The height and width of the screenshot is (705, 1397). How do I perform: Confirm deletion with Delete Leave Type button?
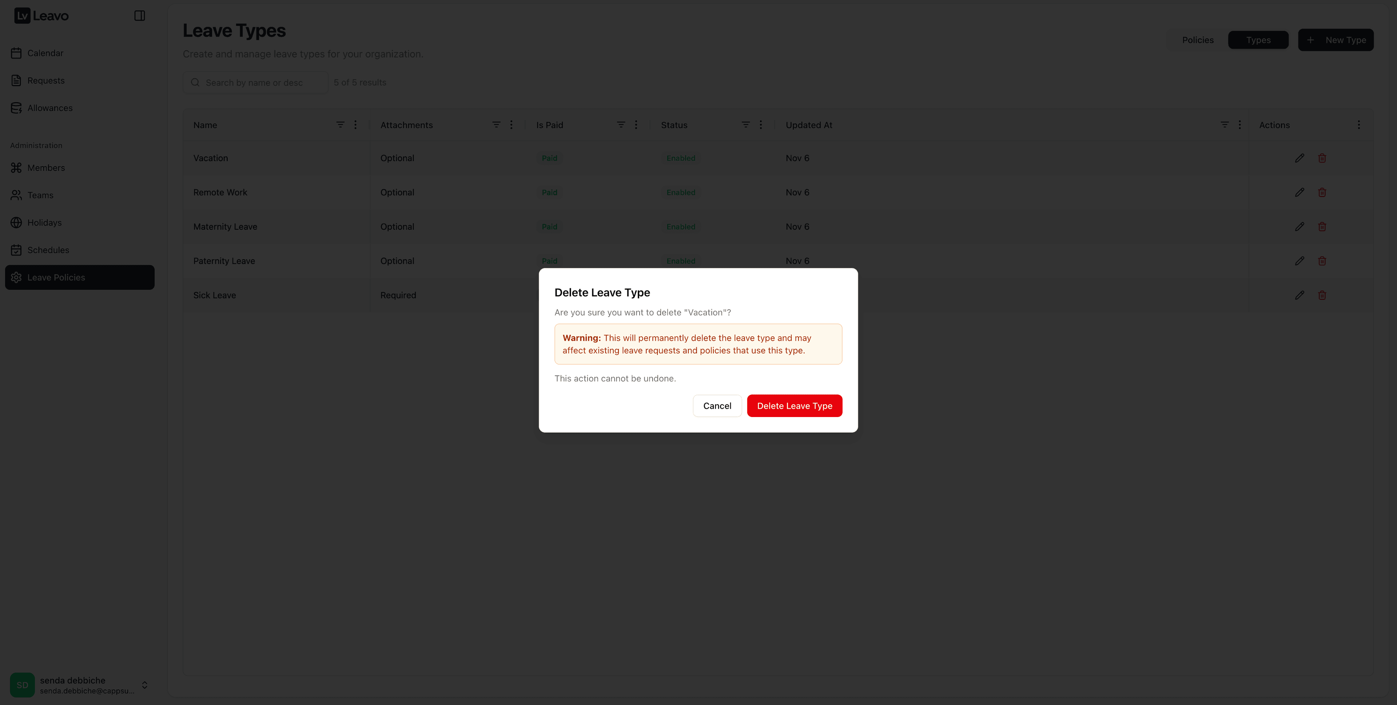tap(795, 405)
